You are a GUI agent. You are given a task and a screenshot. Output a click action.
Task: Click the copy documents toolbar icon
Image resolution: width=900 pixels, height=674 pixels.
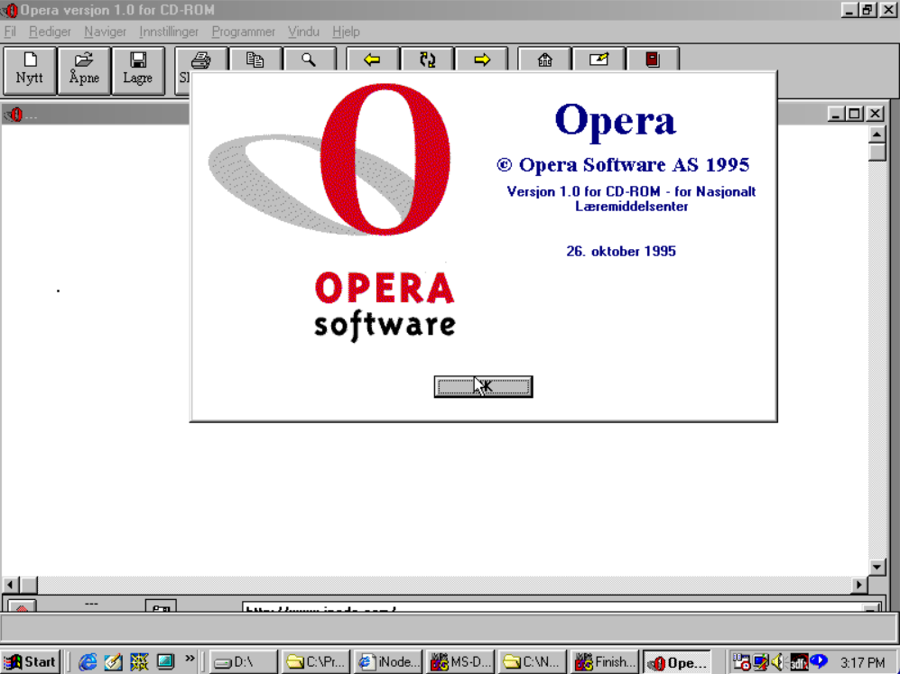(255, 60)
